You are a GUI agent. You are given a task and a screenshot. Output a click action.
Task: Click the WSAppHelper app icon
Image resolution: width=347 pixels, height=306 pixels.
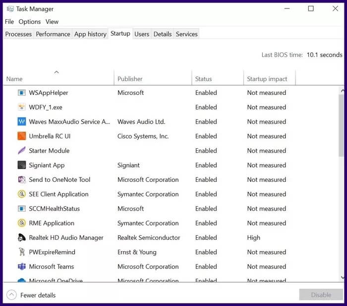point(22,92)
